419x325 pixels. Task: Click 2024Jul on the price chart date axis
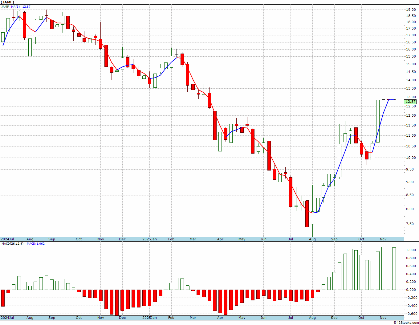7,239
